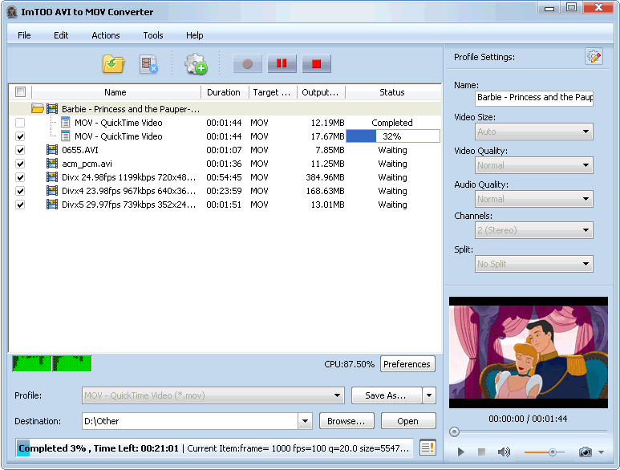Image resolution: width=620 pixels, height=470 pixels.
Task: Open the snapshot options arrow beside the camera
Action: point(601,452)
